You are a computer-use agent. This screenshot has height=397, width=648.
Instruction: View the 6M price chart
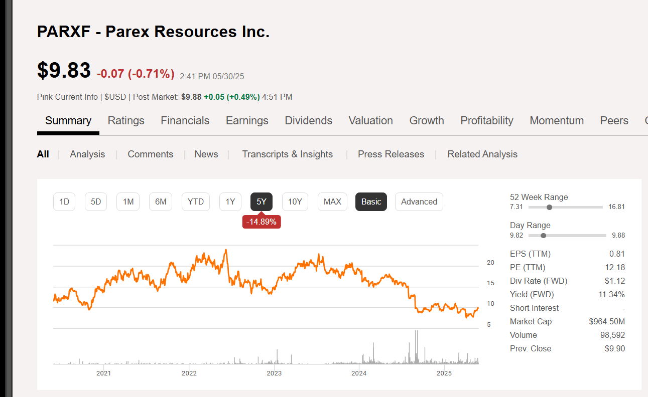point(161,202)
